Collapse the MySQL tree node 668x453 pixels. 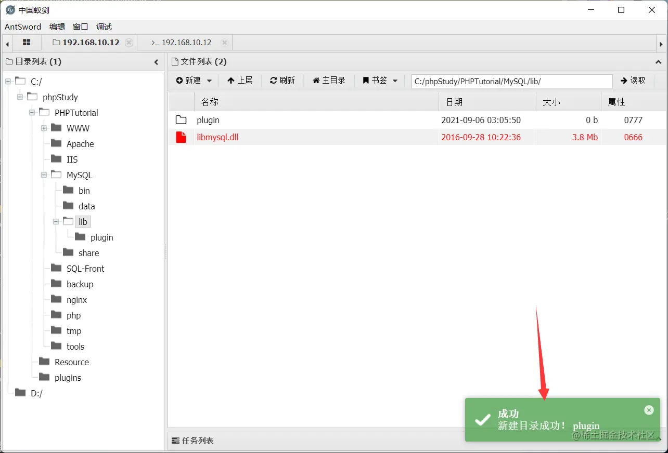44,175
